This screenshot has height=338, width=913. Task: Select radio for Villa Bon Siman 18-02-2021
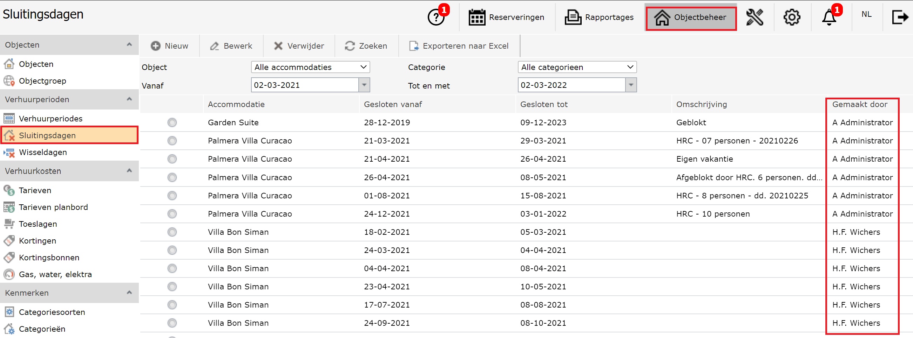point(172,232)
